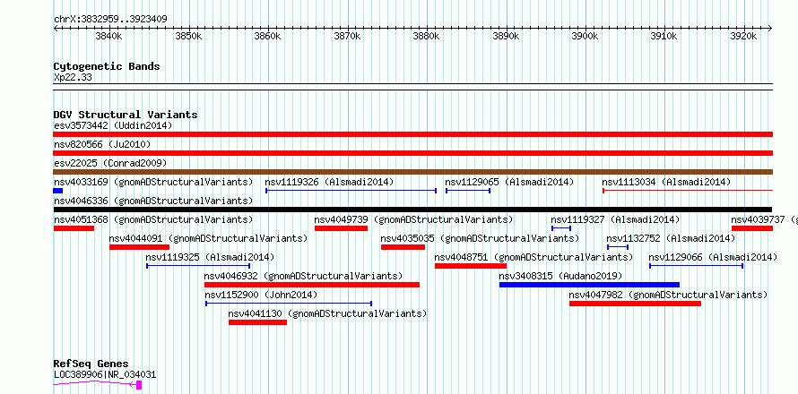Select the red nsv4041130 feature bar
798x394 pixels.
pos(257,322)
